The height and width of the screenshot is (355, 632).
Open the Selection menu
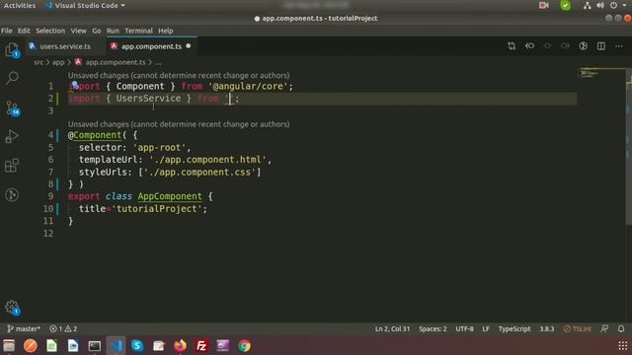[x=50, y=31]
